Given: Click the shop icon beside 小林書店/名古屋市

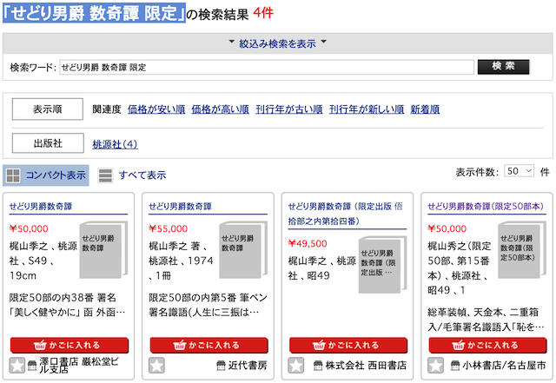Looking at the screenshot, I should click(x=455, y=366).
